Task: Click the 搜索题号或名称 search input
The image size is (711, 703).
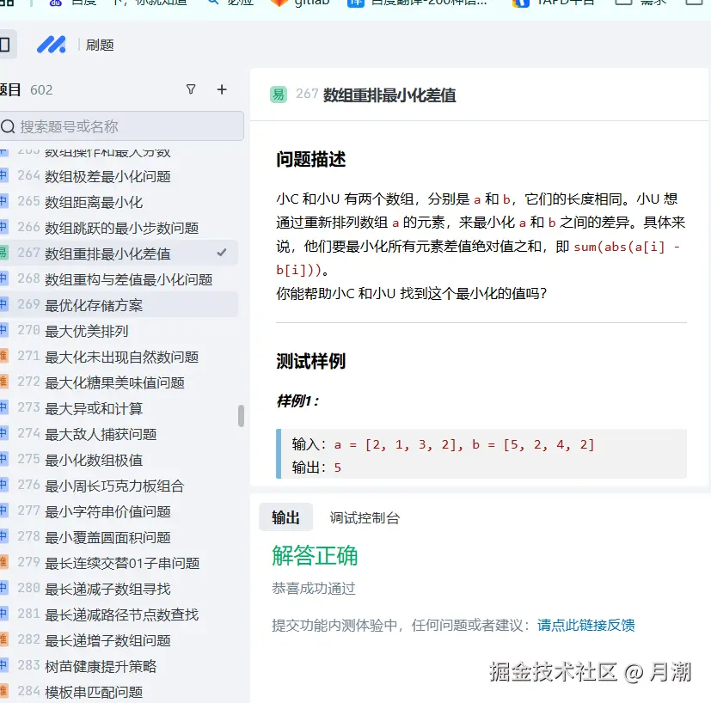Action: click(120, 125)
